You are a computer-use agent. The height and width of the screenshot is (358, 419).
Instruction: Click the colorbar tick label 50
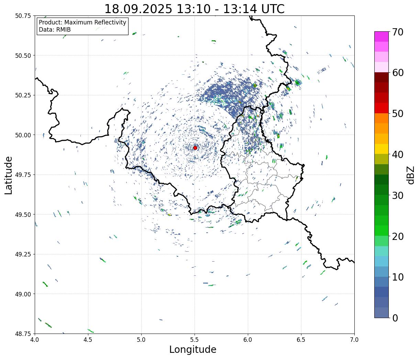click(398, 114)
